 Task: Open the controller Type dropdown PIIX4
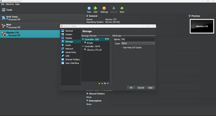point(138,44)
